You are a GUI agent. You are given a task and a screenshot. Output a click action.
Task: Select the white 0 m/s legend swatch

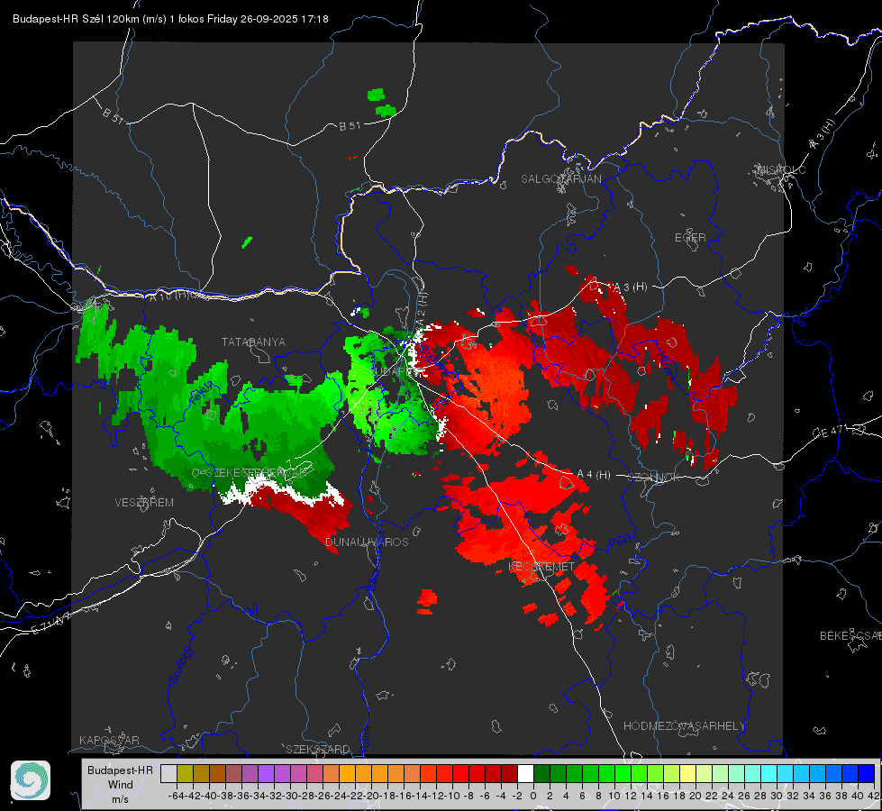[525, 773]
